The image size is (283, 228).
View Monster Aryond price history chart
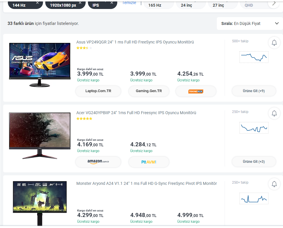[254, 198]
